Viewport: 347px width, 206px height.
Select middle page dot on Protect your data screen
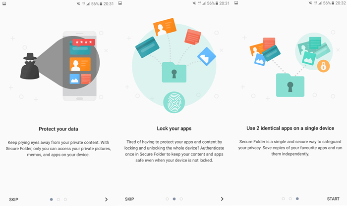pyautogui.click(x=58, y=200)
